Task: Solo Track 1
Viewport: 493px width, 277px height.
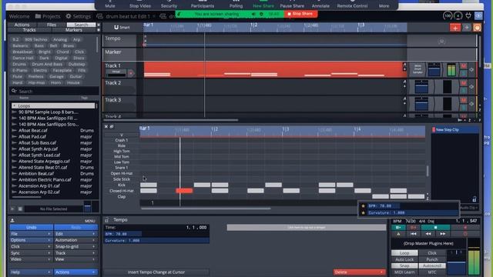Action: click(x=463, y=74)
